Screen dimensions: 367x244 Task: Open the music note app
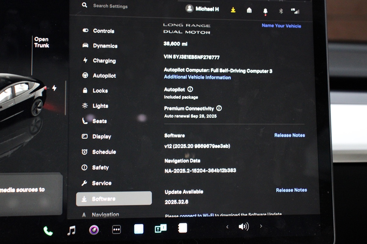71,230
